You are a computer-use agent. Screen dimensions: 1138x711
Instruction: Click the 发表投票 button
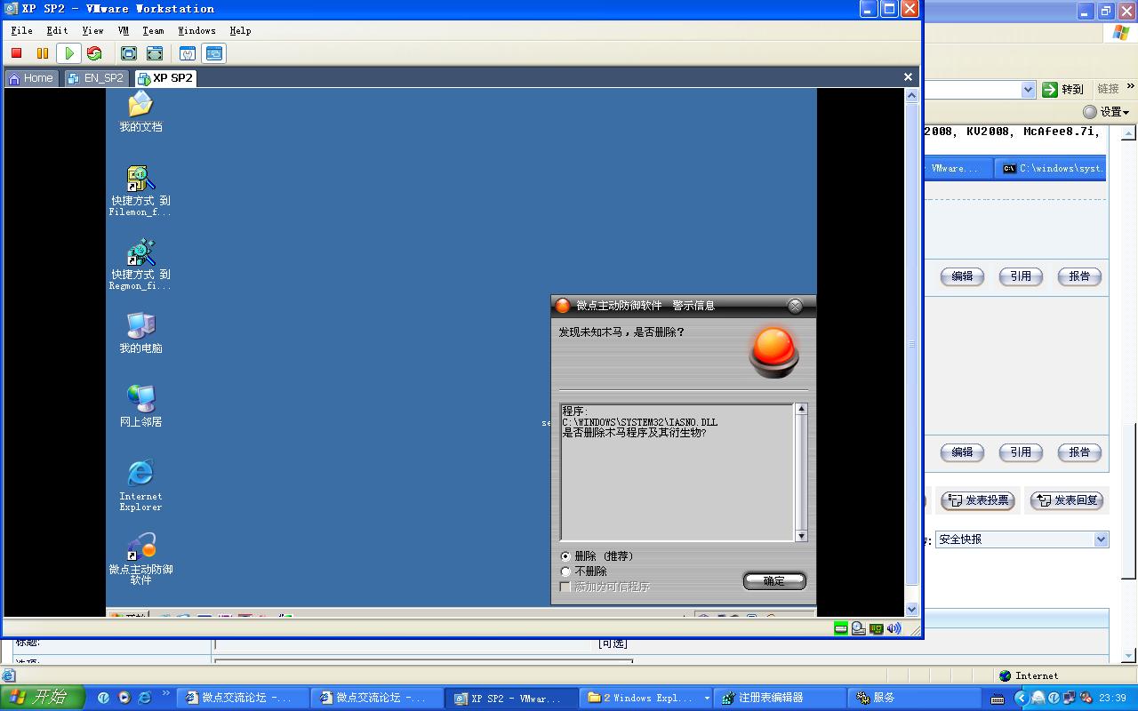point(978,500)
